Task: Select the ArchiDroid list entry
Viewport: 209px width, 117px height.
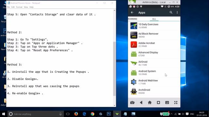Action: pos(154,91)
